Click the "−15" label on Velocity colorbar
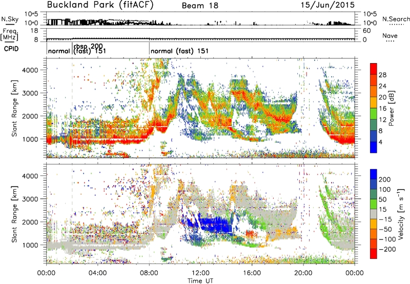This screenshot has width=410, height=284. click(385, 219)
